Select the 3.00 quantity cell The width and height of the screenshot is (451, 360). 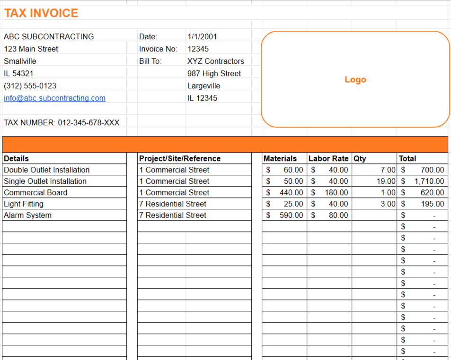point(374,204)
